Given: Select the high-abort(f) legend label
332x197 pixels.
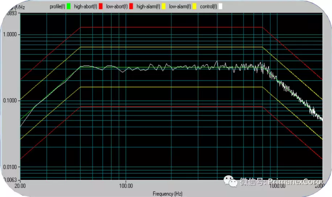Looking at the screenshot, I should pos(85,6).
